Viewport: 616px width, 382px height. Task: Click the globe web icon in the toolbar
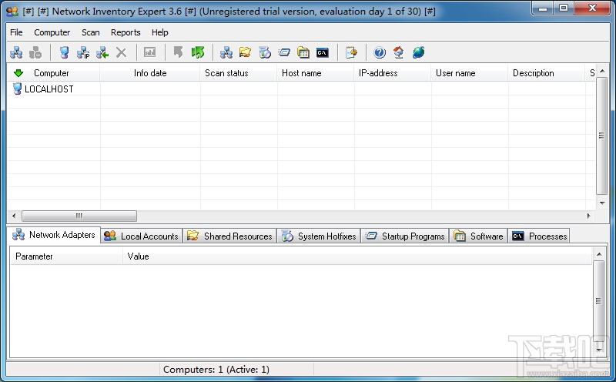[x=418, y=52]
